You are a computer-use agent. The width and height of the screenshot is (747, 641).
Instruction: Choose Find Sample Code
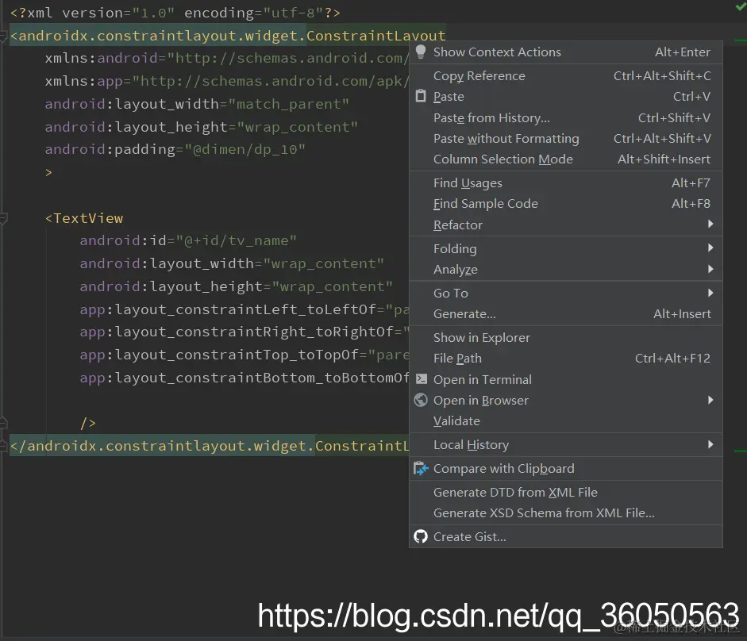[565, 204]
